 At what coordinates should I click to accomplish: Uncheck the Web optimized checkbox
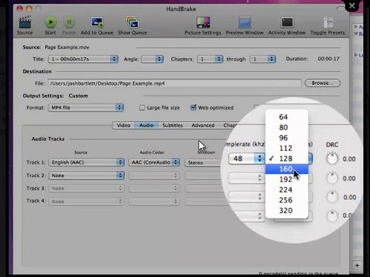click(x=193, y=107)
